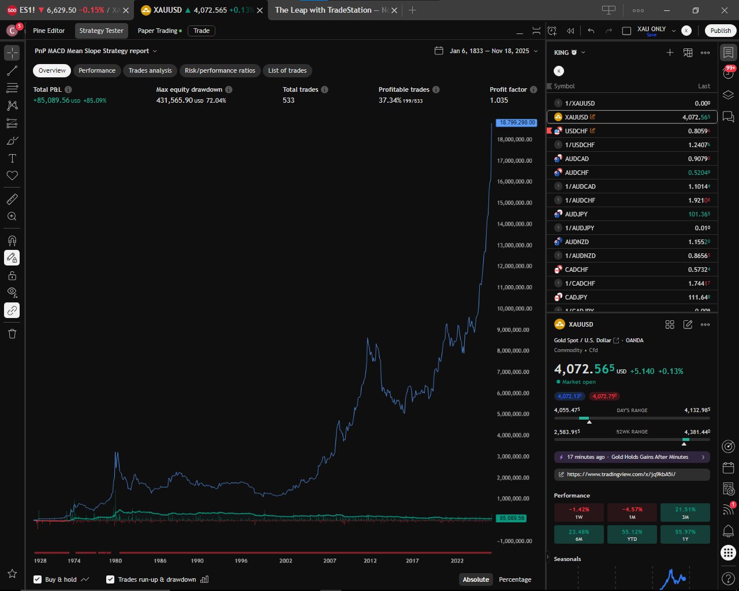Select the crosshair cursor tool

(x=12, y=53)
